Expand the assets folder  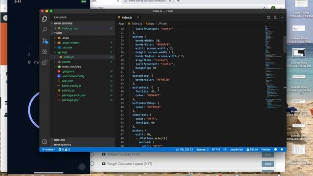point(83,62)
